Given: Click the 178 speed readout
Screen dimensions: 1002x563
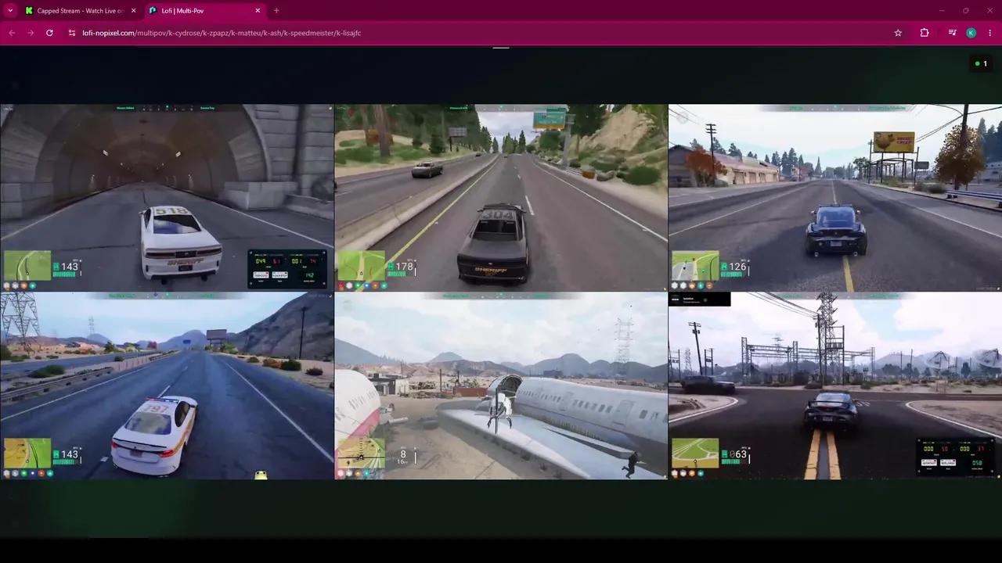Looking at the screenshot, I should 404,267.
